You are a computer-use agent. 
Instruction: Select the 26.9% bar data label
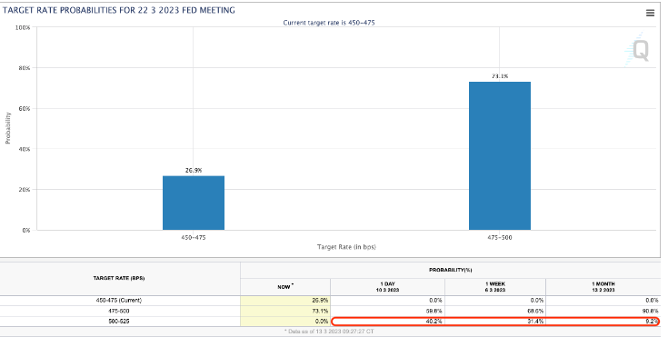[x=194, y=170]
